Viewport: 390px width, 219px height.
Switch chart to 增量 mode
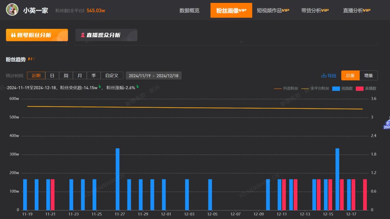[x=368, y=76]
